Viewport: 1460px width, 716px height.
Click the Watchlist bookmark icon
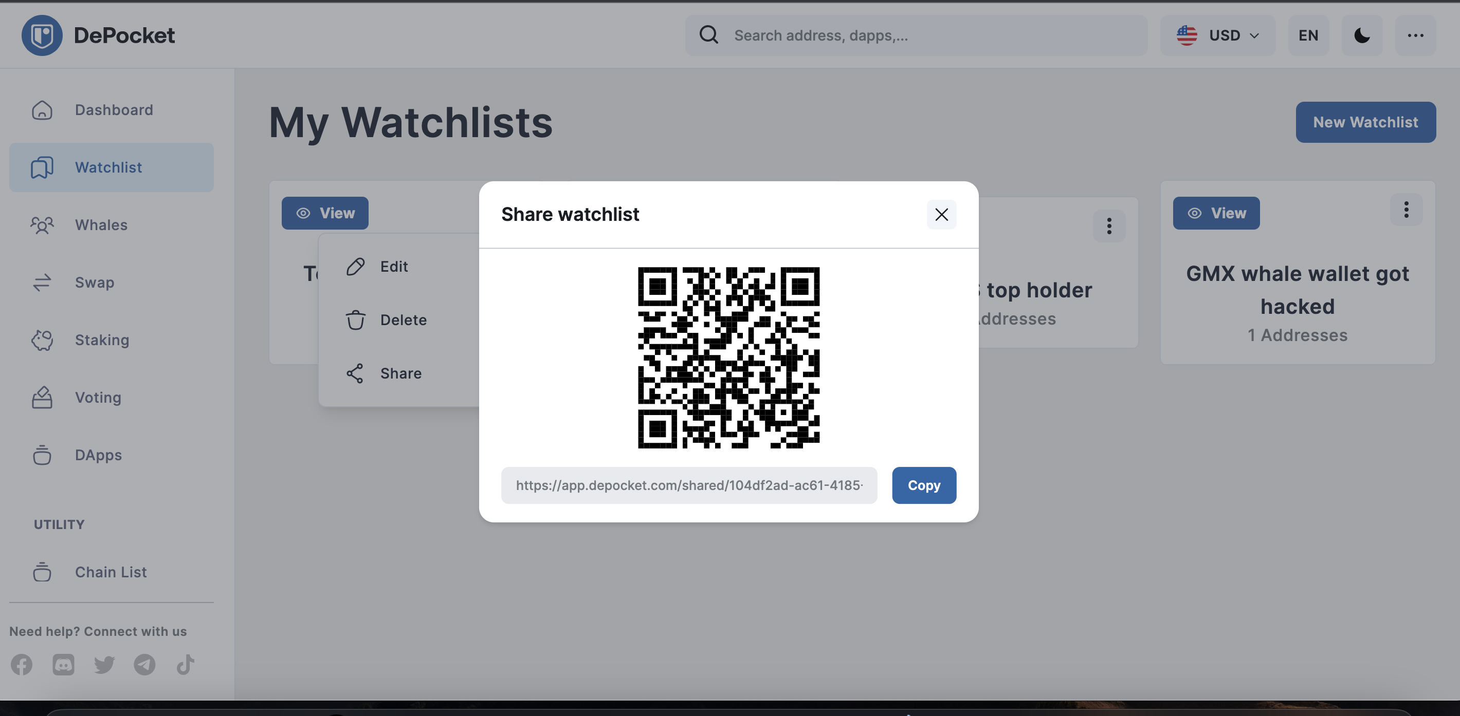click(x=42, y=167)
